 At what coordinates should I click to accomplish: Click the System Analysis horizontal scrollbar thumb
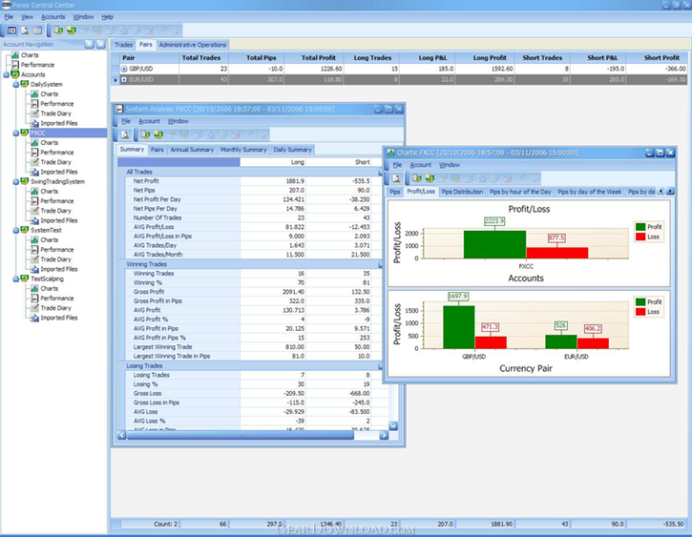coord(241,435)
